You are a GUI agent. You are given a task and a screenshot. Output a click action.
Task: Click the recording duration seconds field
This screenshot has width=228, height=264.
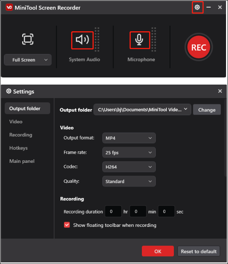166,211
